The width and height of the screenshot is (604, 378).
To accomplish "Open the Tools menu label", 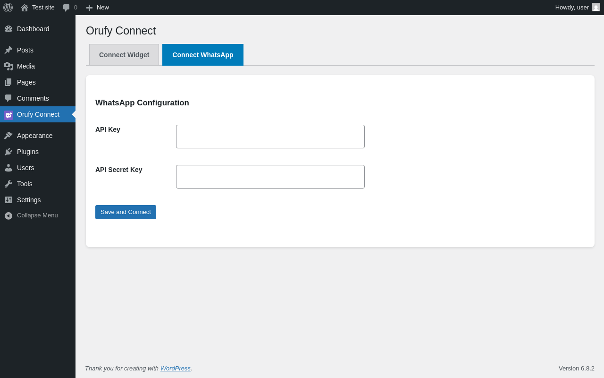I will click(x=25, y=184).
